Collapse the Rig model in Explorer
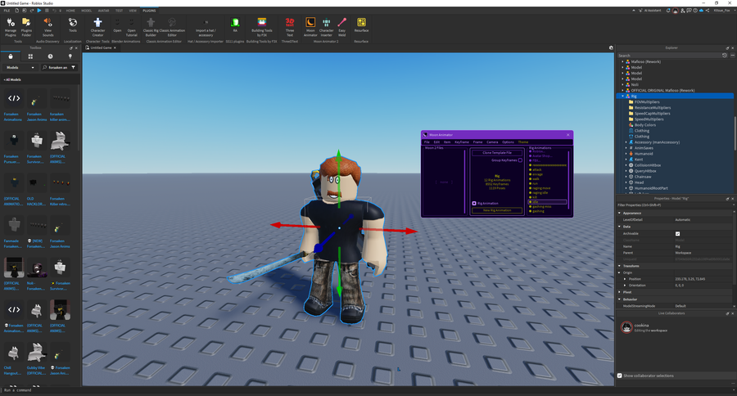Screen dimensions: 737x396 [623, 97]
